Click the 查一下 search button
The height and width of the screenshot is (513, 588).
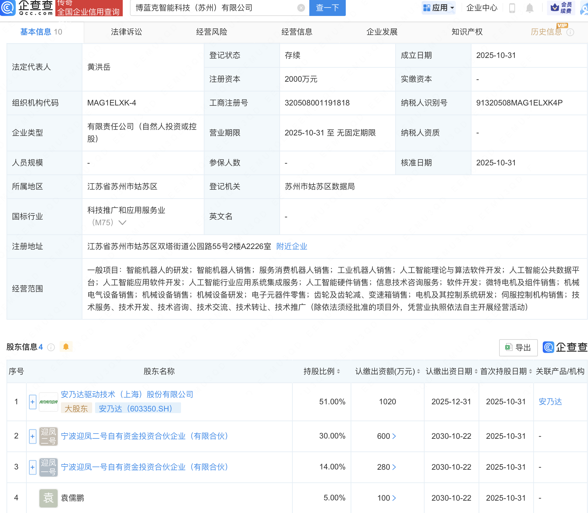[327, 8]
